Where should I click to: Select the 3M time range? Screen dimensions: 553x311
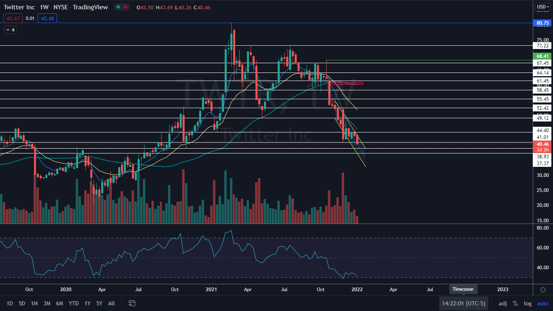(47, 303)
